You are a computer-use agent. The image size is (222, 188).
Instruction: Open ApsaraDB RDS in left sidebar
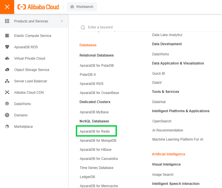tap(26, 47)
